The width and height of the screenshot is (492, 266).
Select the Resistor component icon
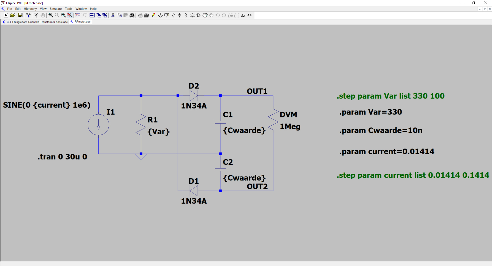click(173, 15)
